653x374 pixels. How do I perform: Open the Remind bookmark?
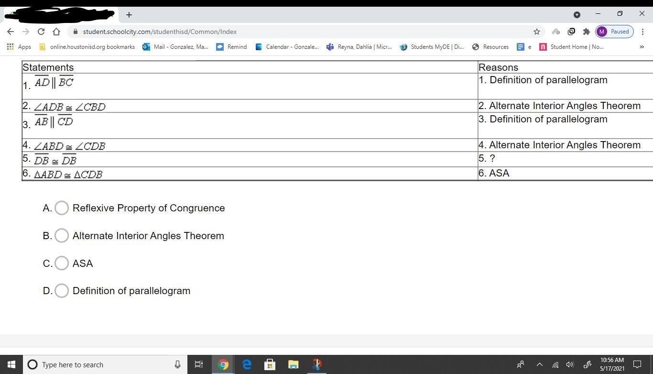[x=232, y=47]
